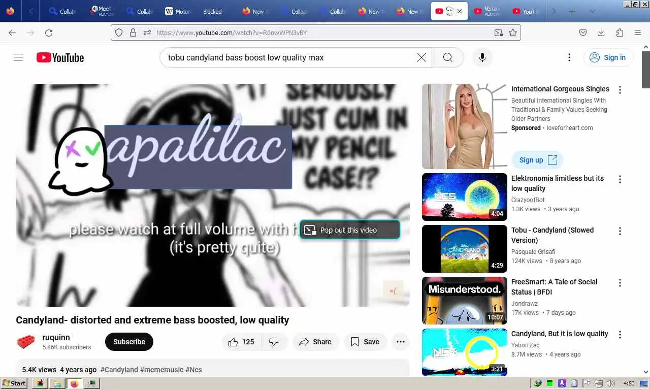This screenshot has height=390, width=650.
Task: Open Firefox downloads panel
Action: tap(601, 32)
